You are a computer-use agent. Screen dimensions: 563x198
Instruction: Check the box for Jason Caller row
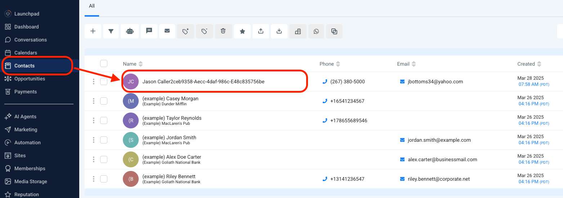(104, 82)
